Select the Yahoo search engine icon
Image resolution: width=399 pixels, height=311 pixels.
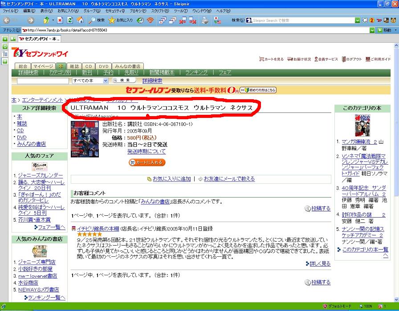point(379,20)
